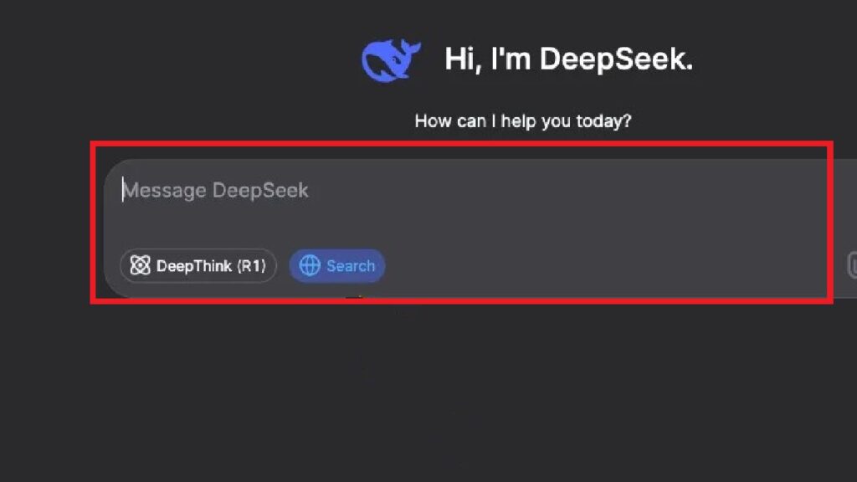Click 'How can I help you today?' text

523,120
